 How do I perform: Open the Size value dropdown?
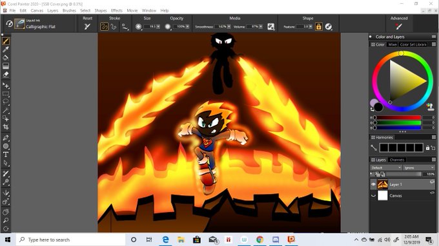coord(158,26)
